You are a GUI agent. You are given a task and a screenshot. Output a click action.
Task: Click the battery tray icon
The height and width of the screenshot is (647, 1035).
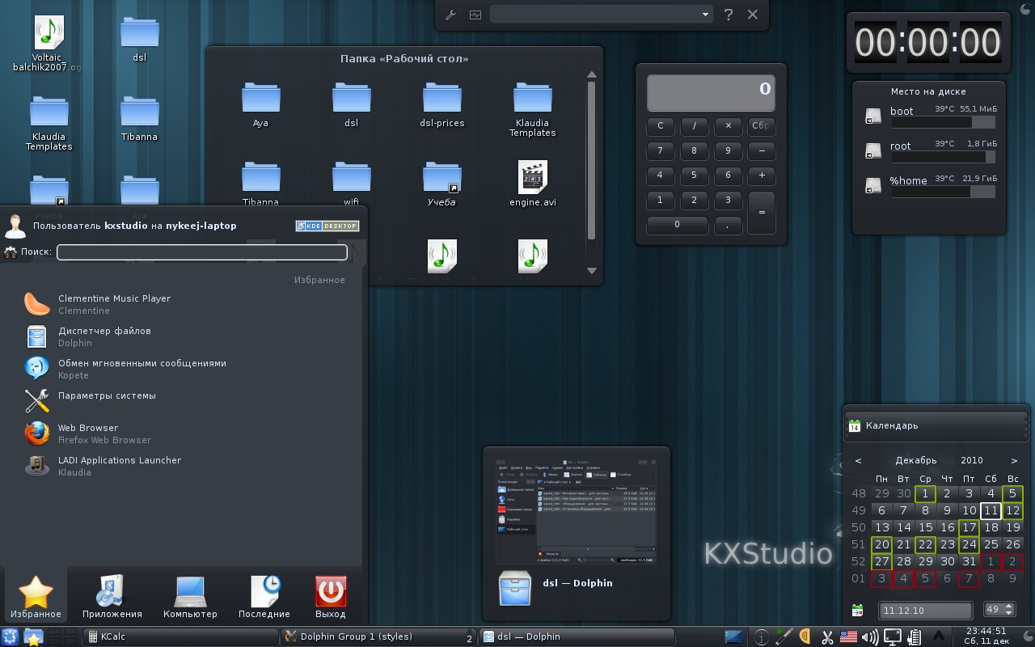(915, 637)
